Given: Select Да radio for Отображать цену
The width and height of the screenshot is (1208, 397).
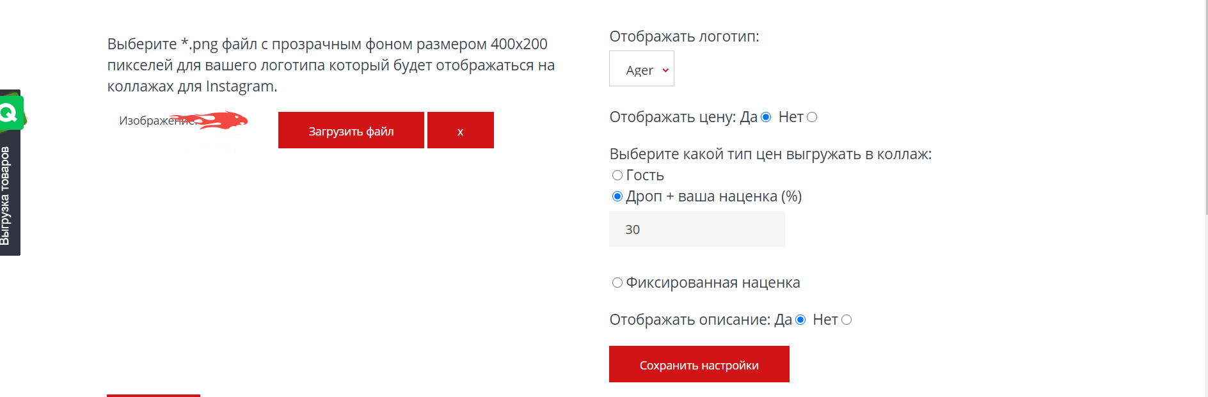Looking at the screenshot, I should (x=766, y=117).
